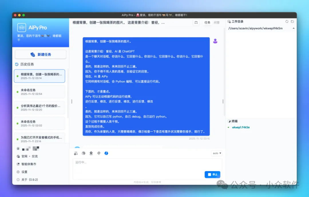Image resolution: width=309 pixels, height=197 pixels.
Task: Click the blue Python model icon in the toolbar
Action: [106, 153]
